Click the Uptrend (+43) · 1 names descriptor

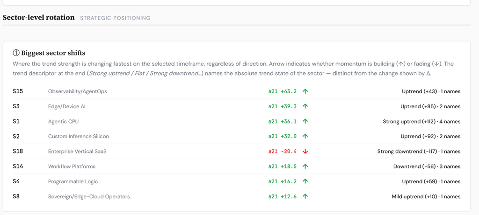tap(431, 91)
